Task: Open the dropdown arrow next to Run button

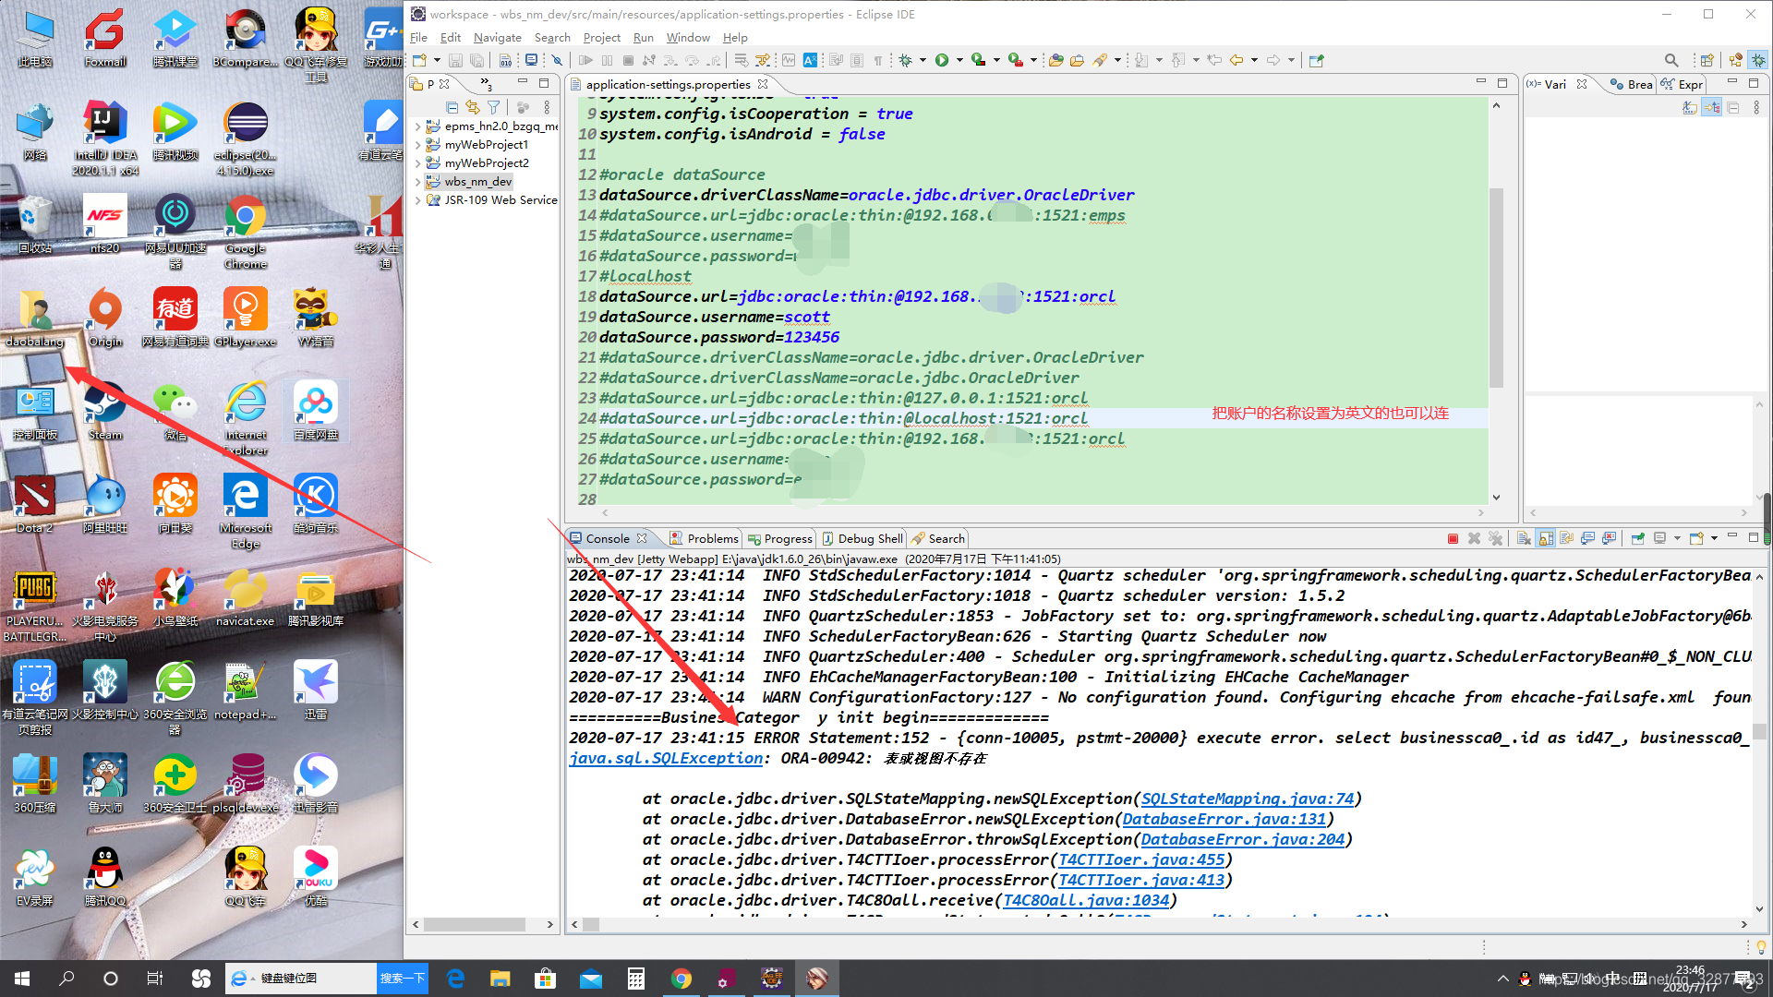Action: tap(959, 60)
